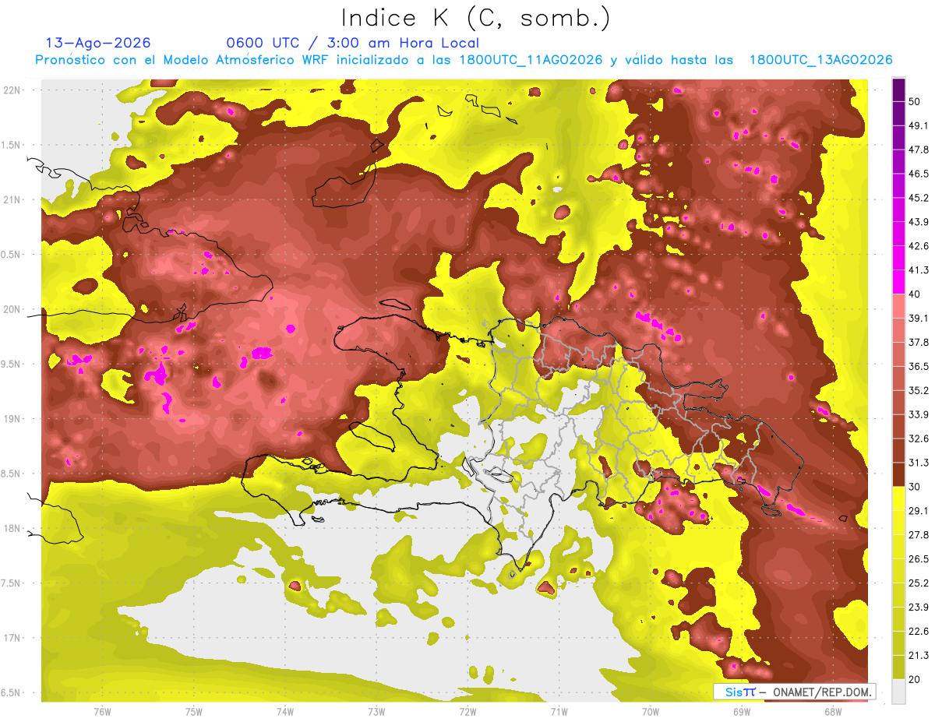
Task: Click the legend value "23.9"
Action: pyautogui.click(x=919, y=607)
